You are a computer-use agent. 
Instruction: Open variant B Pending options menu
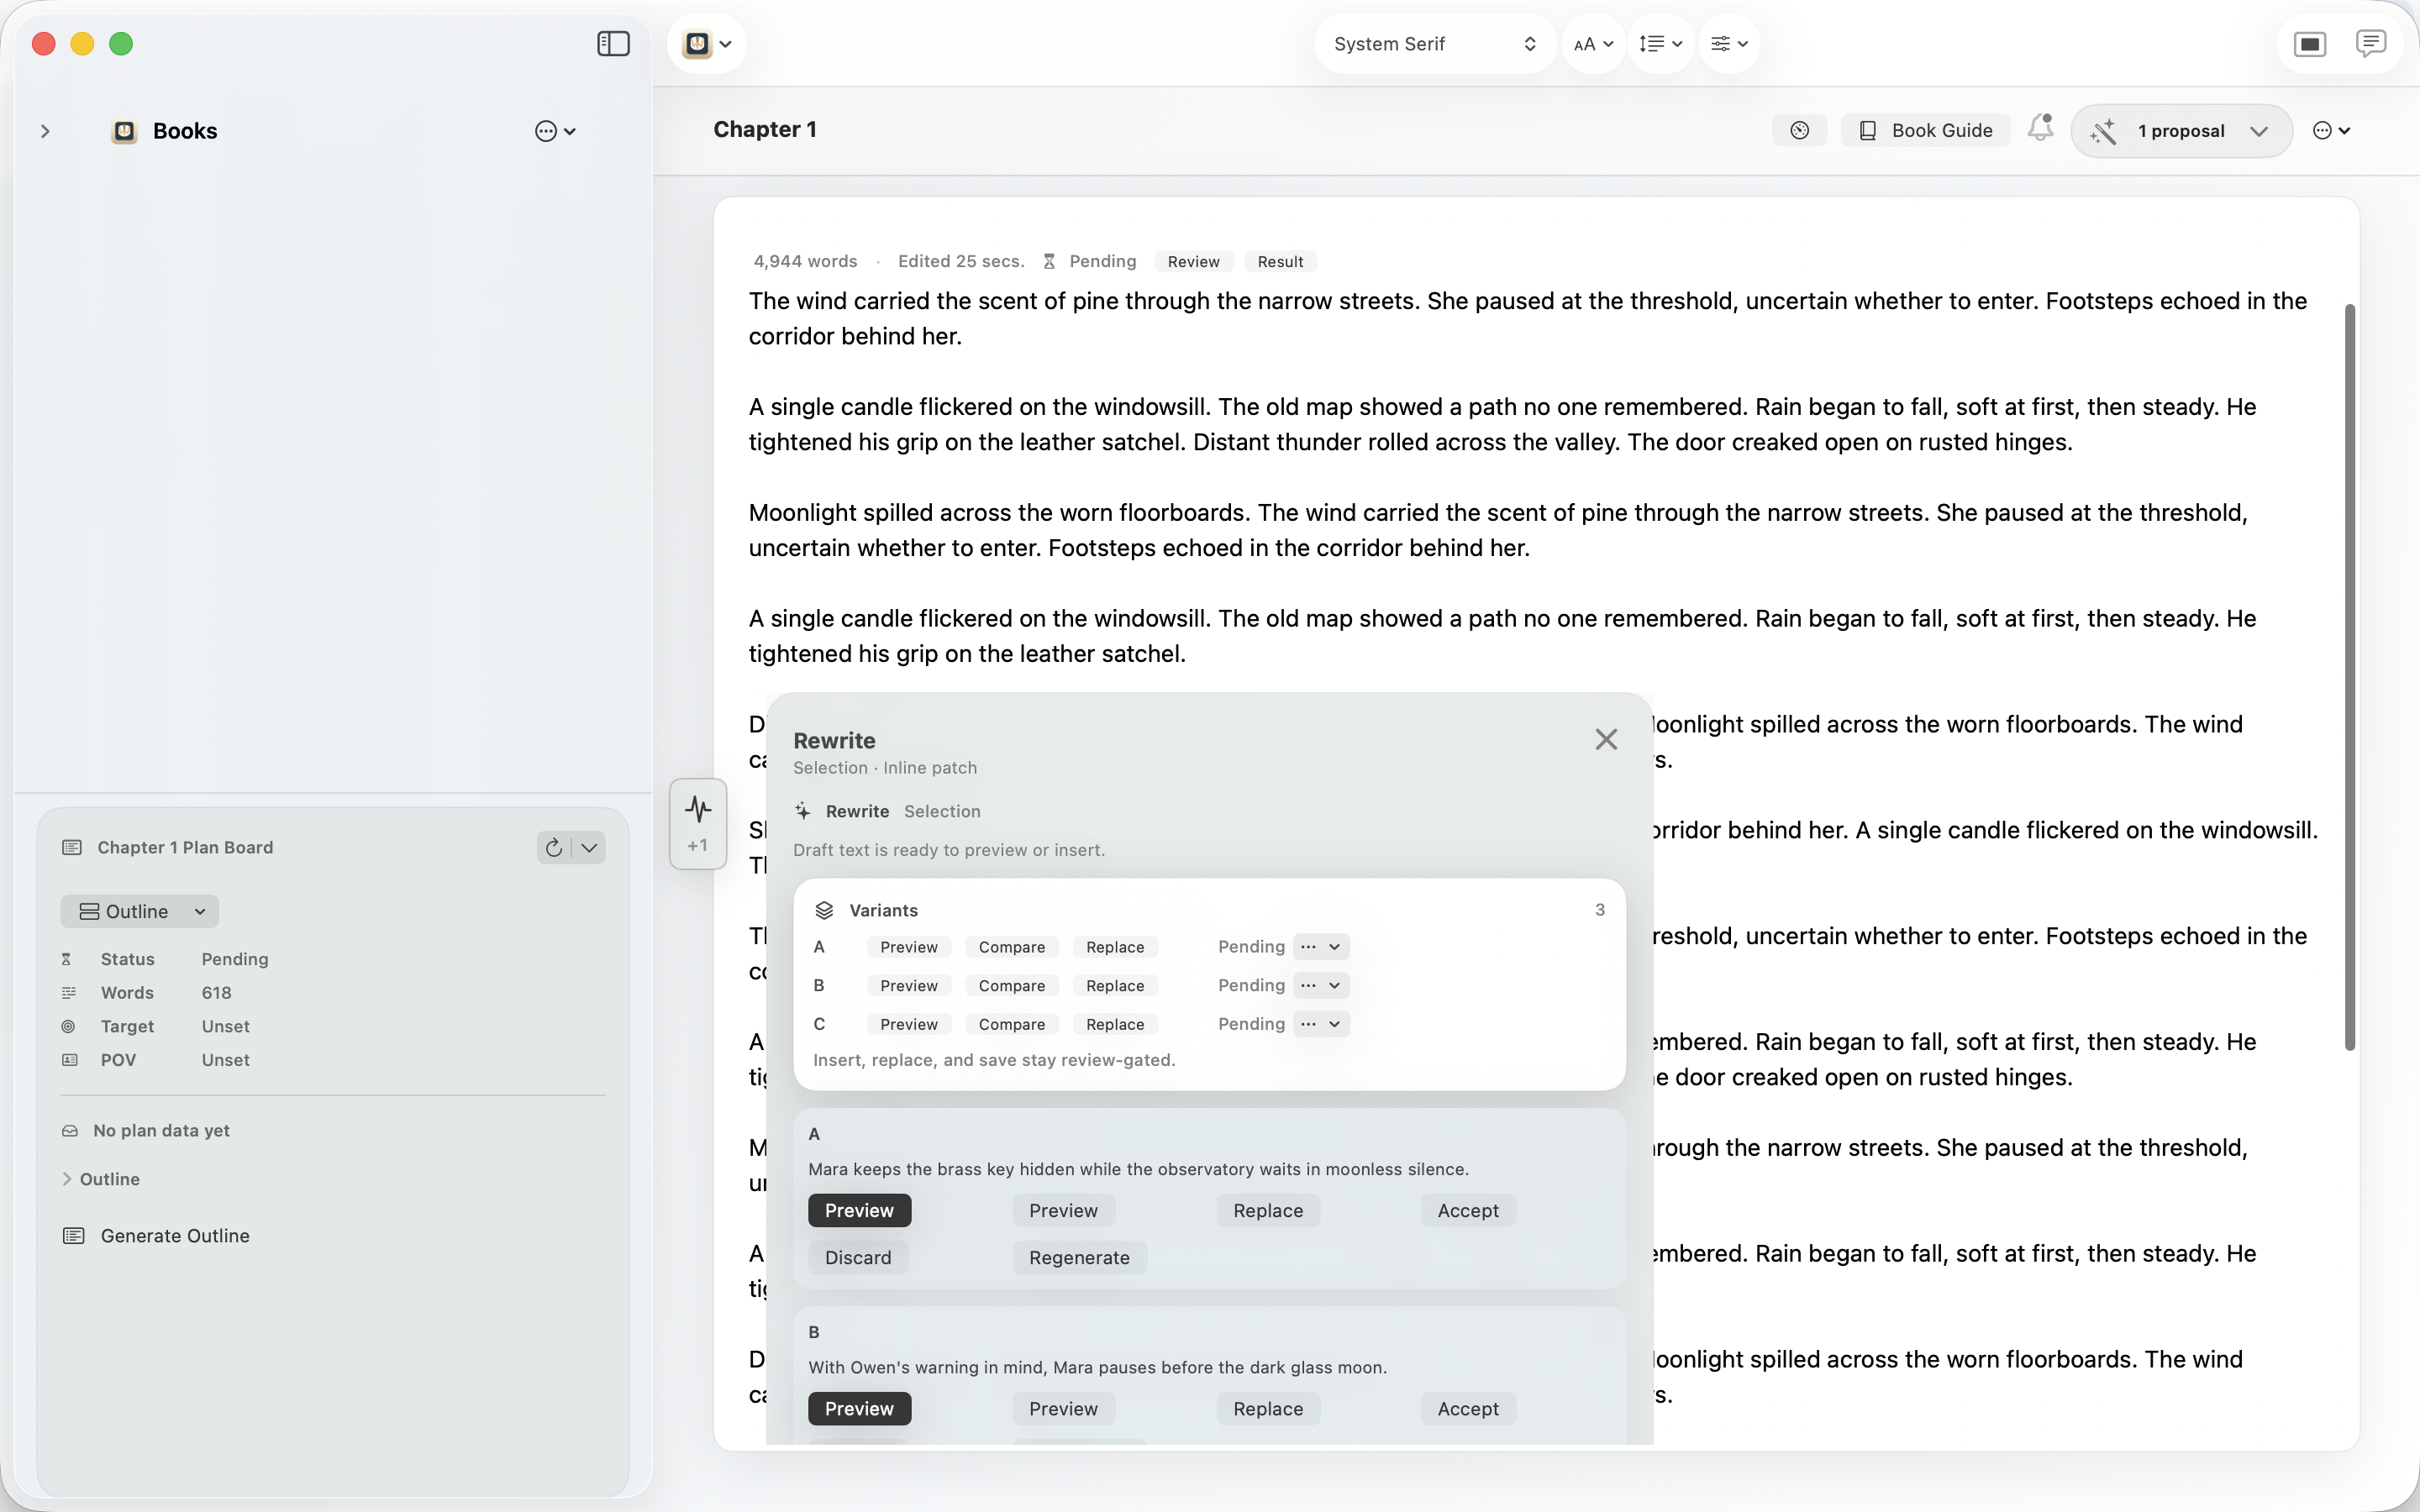tap(1321, 985)
